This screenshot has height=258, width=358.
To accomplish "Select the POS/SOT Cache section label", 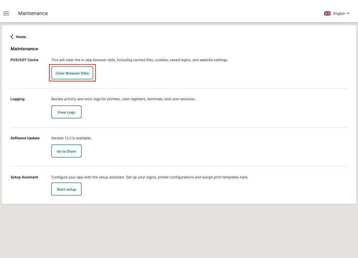I will click(24, 60).
